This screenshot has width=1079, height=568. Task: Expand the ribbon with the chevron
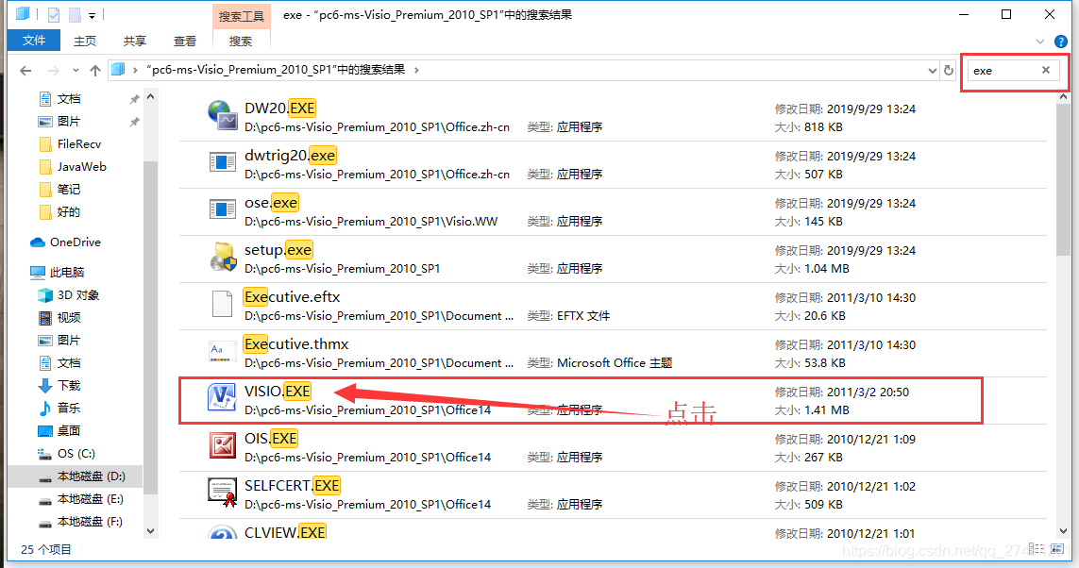click(x=1039, y=42)
